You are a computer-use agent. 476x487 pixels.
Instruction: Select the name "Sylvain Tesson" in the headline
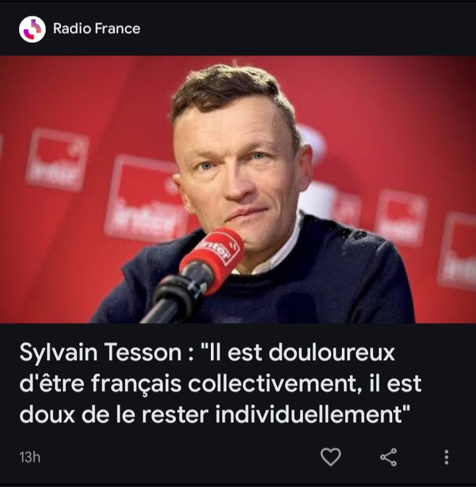click(100, 353)
